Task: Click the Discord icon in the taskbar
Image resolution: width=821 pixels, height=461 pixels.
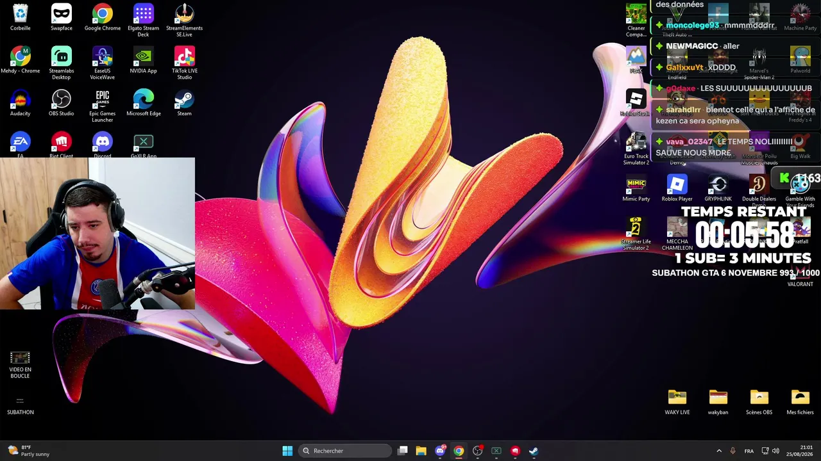Action: tap(440, 451)
